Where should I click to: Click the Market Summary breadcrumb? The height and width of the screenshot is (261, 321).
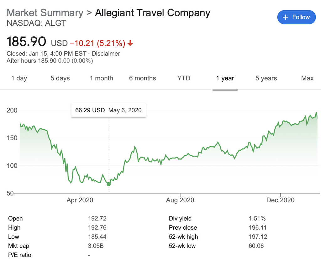click(45, 13)
